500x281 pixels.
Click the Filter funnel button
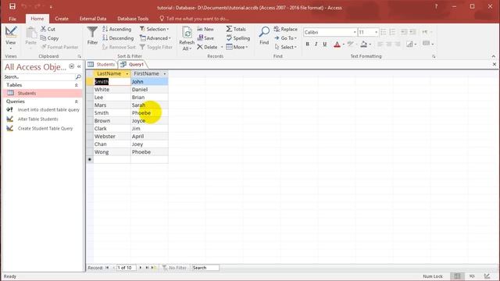click(x=92, y=36)
